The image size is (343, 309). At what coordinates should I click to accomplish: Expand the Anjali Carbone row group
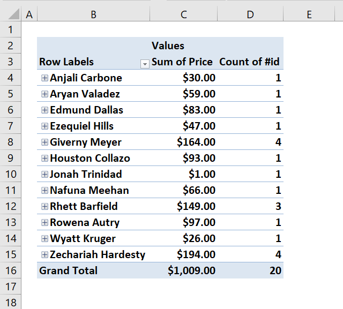coord(44,78)
